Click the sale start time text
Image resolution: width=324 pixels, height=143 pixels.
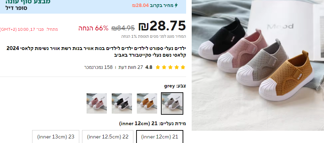29,29
